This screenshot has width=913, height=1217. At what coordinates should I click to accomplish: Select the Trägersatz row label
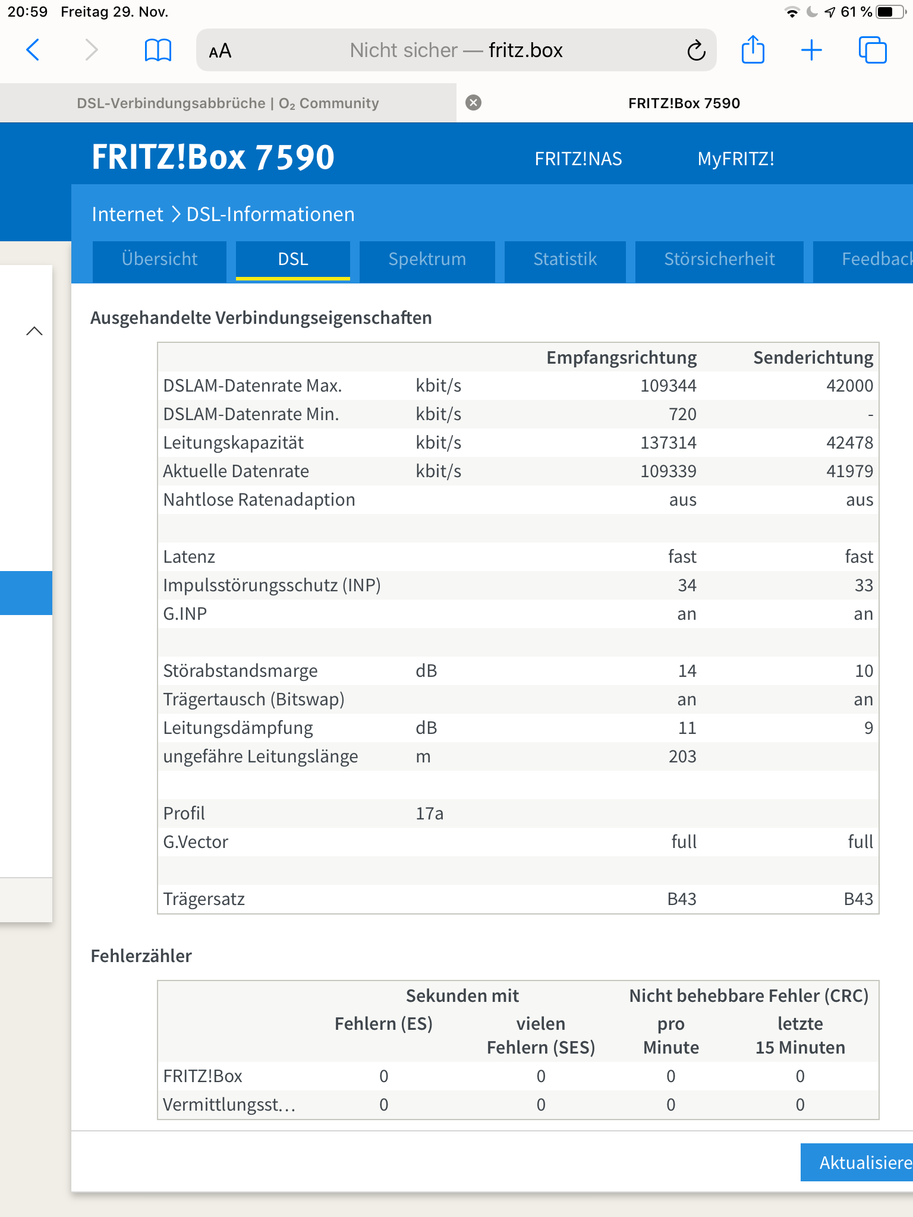(x=204, y=899)
